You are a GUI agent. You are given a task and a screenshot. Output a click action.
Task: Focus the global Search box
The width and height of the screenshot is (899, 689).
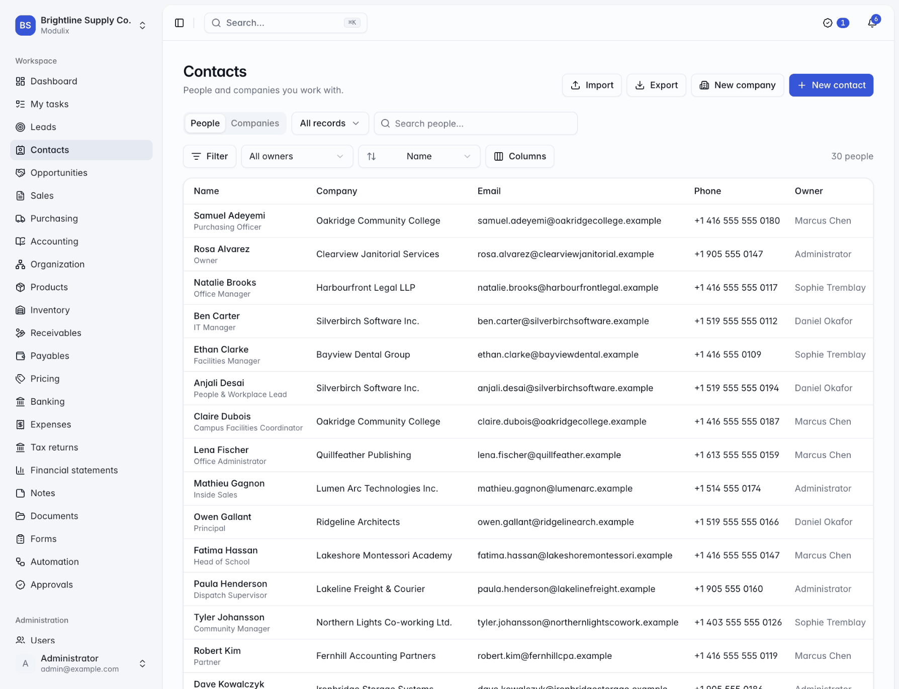pos(286,23)
